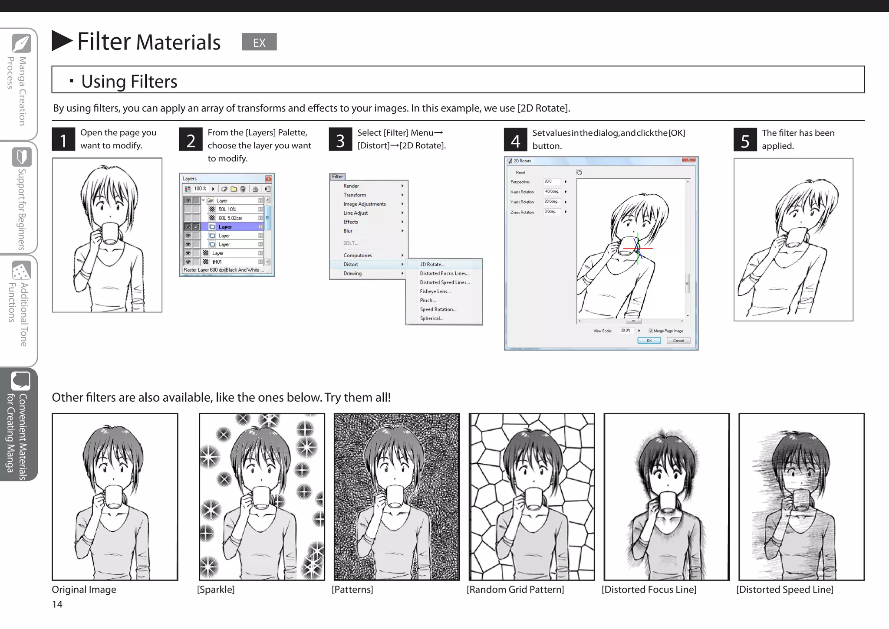Click the 2D Rotate dialog title bar icon
The width and height of the screenshot is (889, 629).
[x=510, y=161]
